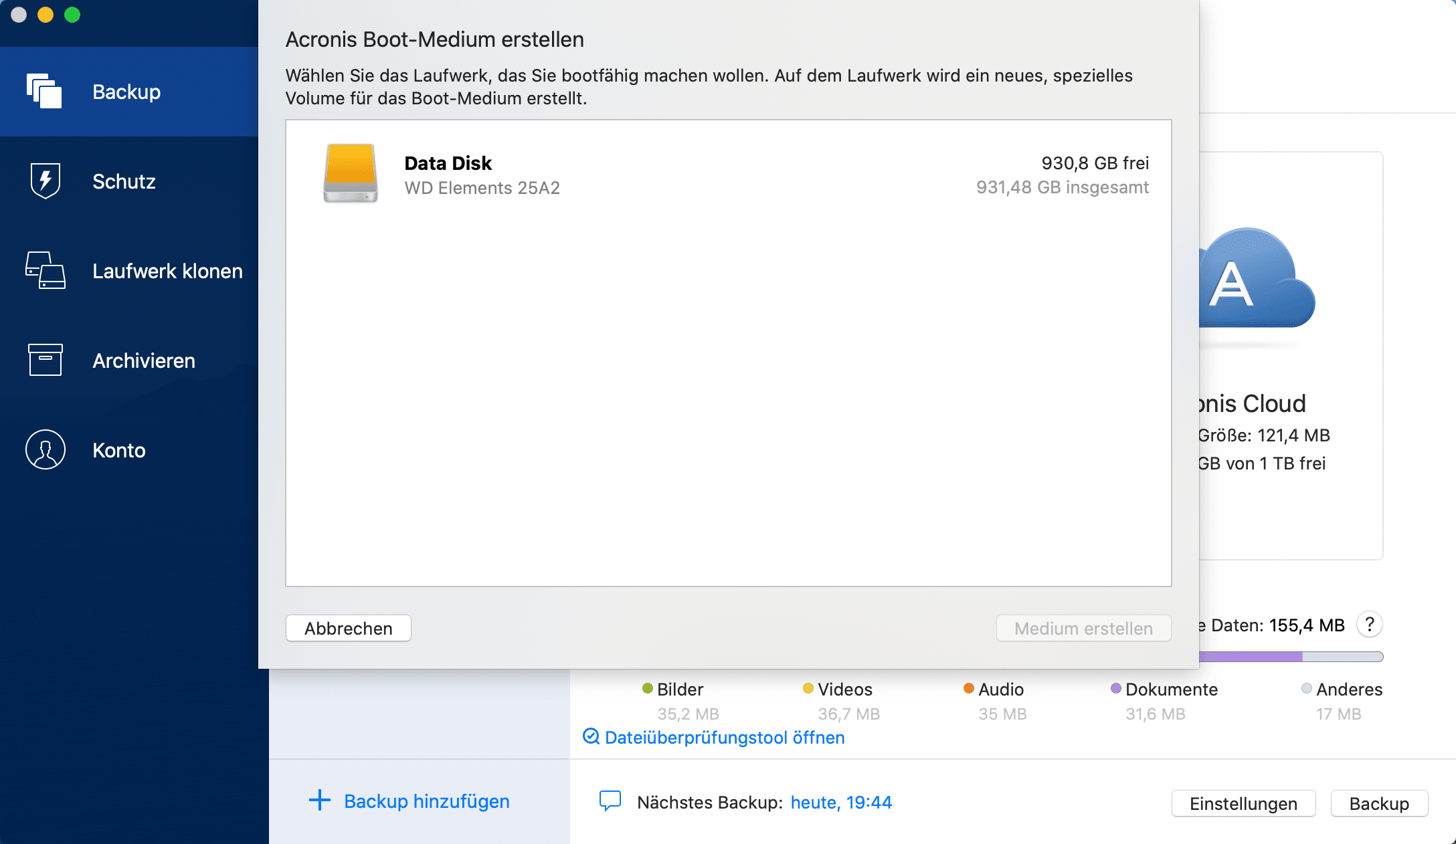1456x844 pixels.
Task: Open the Dateiüberprüfungstool öffnen link
Action: [725, 738]
